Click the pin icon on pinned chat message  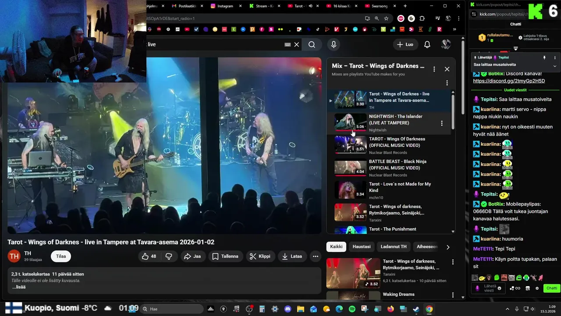coord(544,57)
